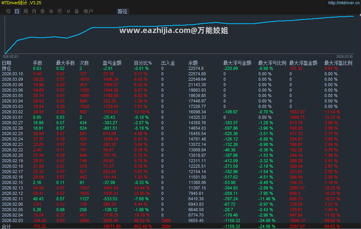This screenshot has width=361, height=229.
Task: Open the 月 monthly tab
Action: pos(34,11)
